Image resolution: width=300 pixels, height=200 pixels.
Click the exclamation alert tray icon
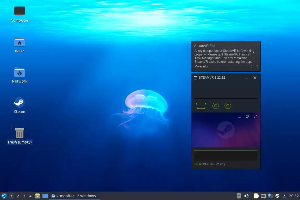(284, 196)
